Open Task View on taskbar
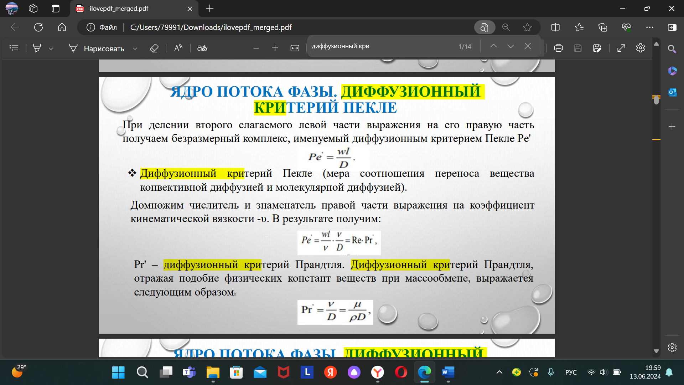The width and height of the screenshot is (684, 385). (166, 373)
